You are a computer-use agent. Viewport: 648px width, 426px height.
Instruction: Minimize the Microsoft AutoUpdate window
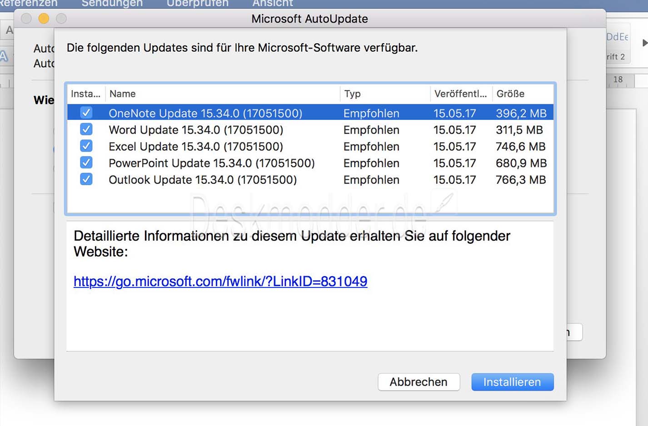(44, 18)
